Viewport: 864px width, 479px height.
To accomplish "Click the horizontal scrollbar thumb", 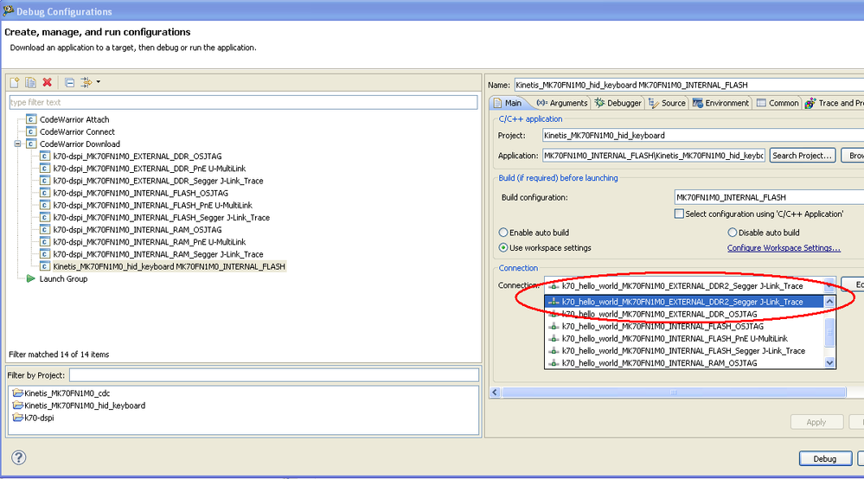I will click(x=674, y=392).
